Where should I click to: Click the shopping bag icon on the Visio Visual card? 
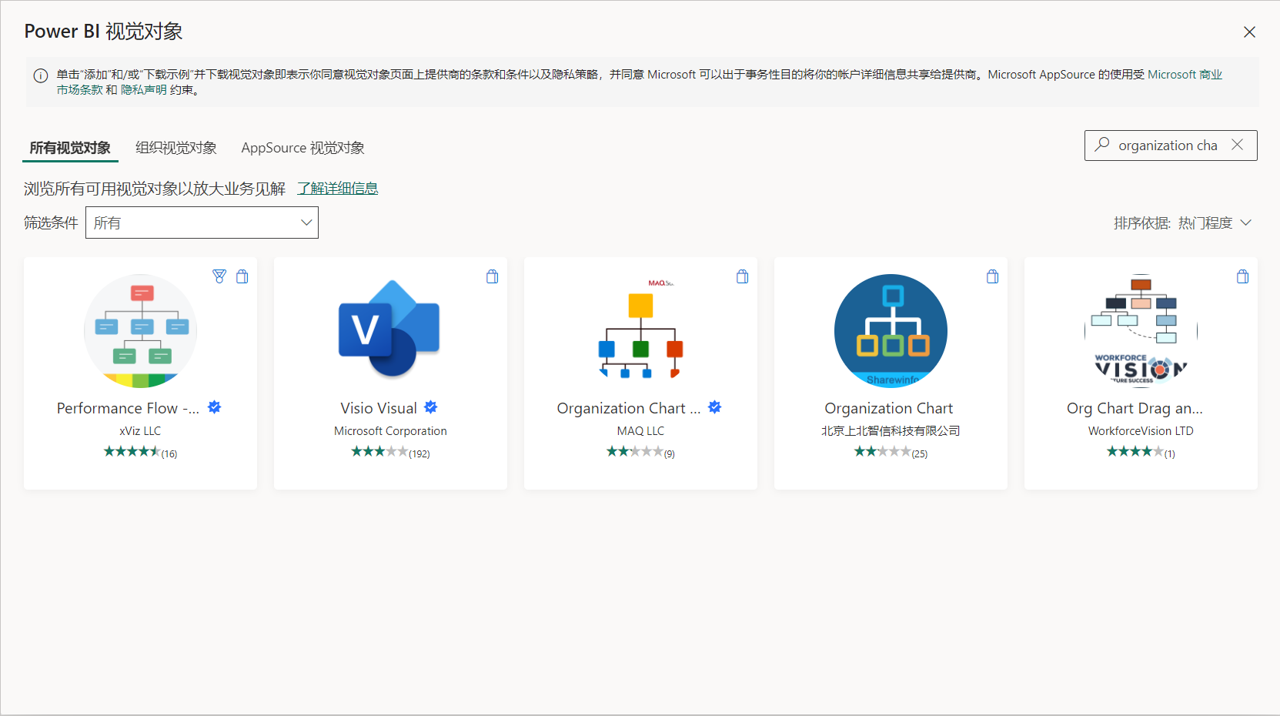pyautogui.click(x=493, y=276)
